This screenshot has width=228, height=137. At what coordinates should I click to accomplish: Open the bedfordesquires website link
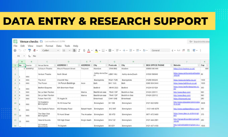[186, 88]
